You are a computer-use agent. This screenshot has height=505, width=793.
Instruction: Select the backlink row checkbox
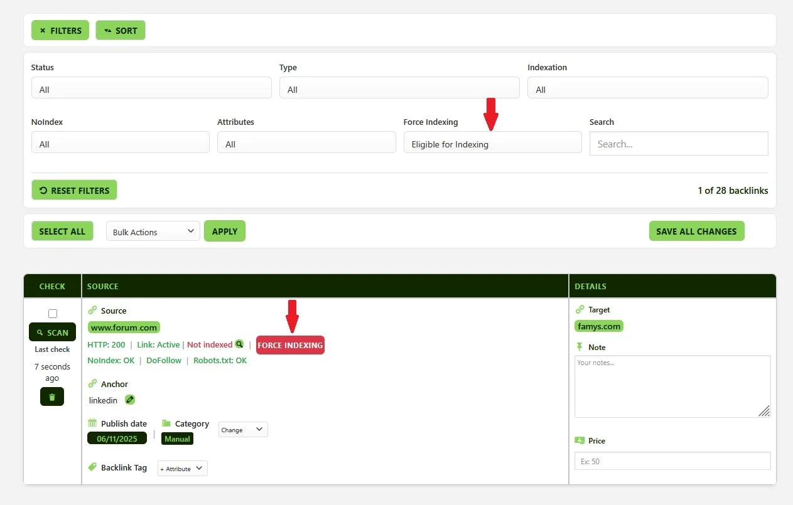click(x=53, y=313)
